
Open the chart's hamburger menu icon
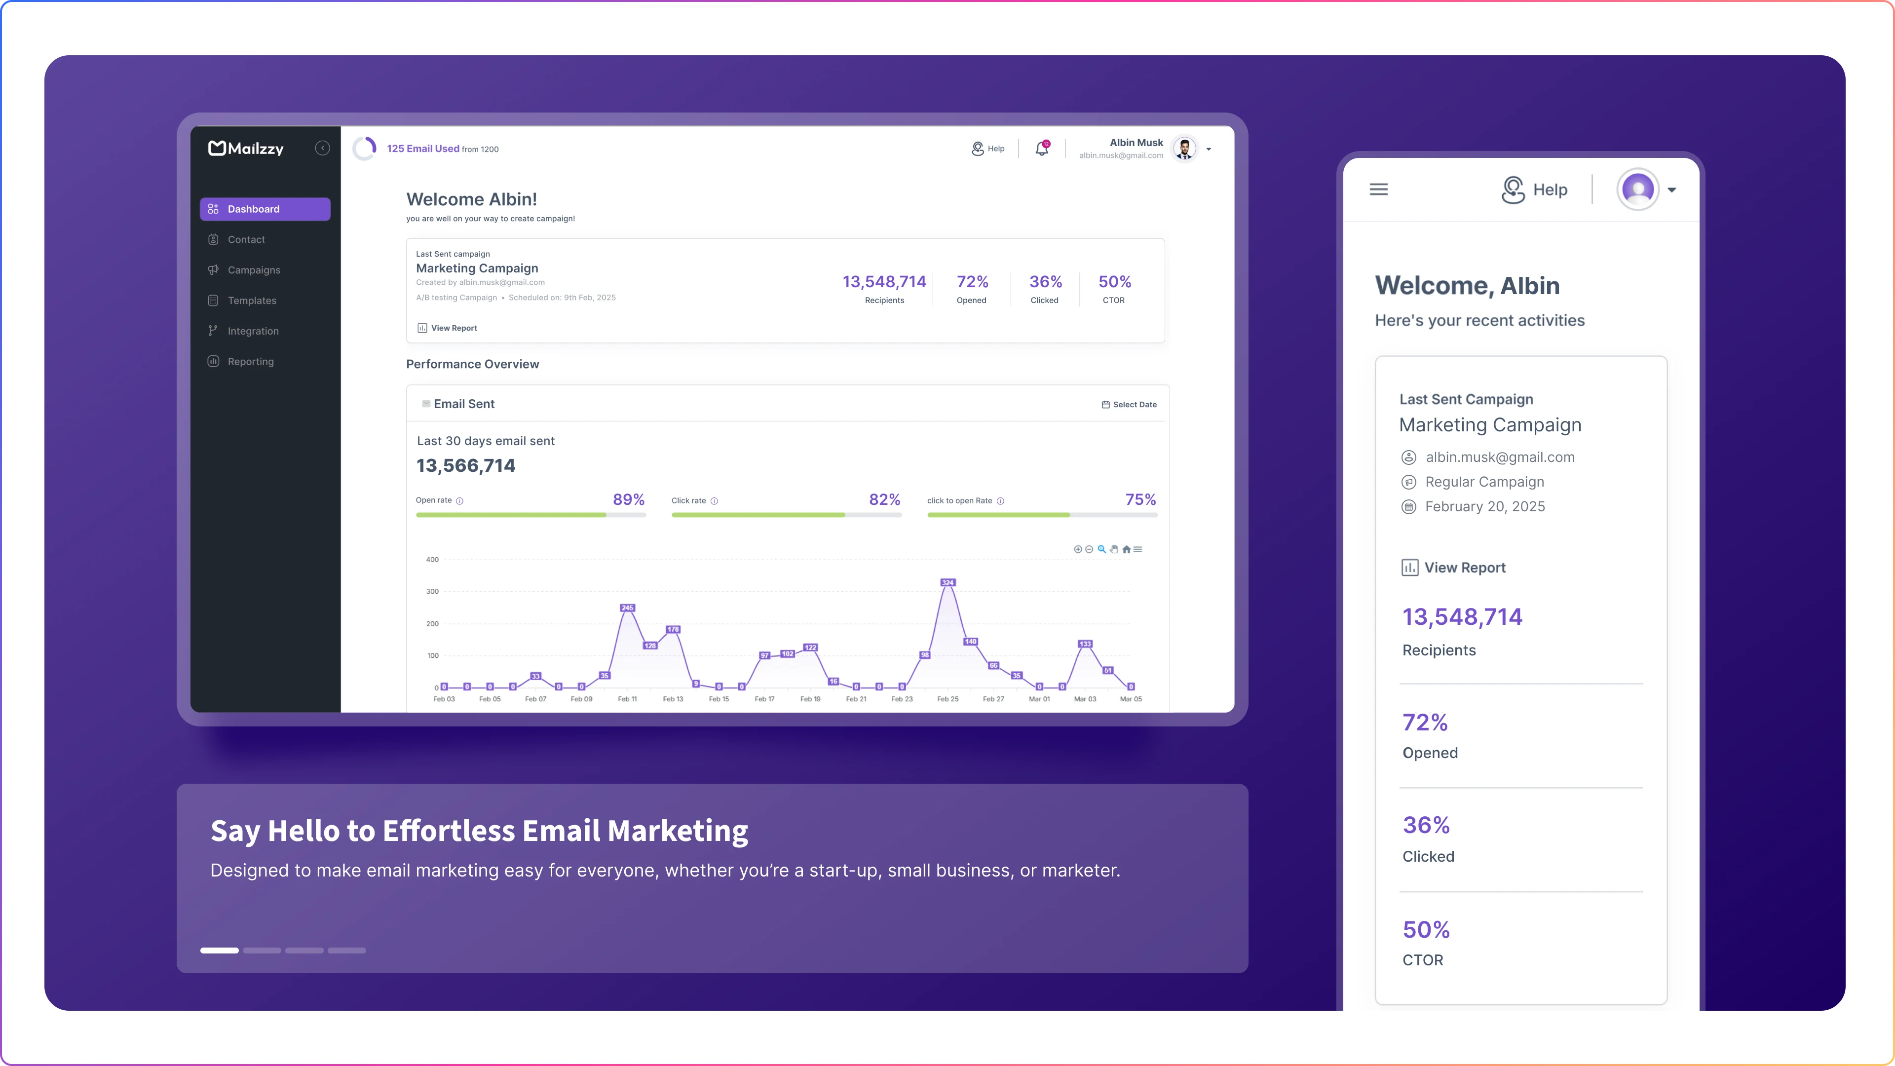point(1139,549)
